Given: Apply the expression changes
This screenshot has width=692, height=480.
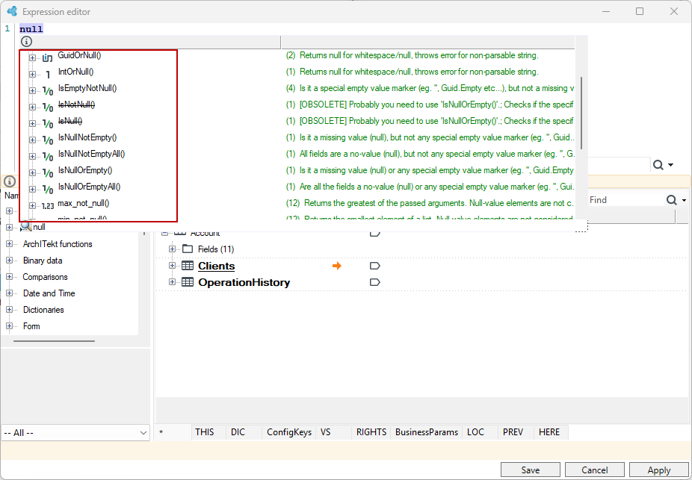Looking at the screenshot, I should 659,470.
